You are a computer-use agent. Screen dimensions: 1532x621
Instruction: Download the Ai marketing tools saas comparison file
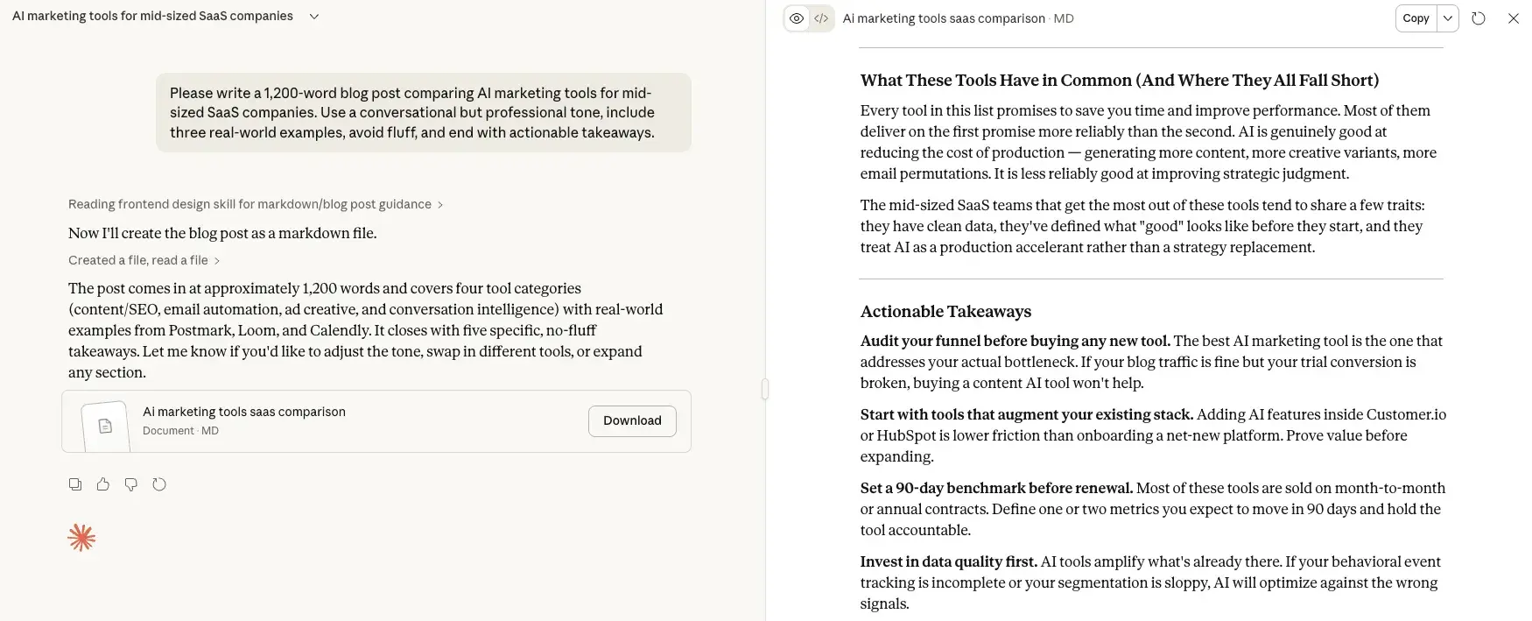coord(632,421)
